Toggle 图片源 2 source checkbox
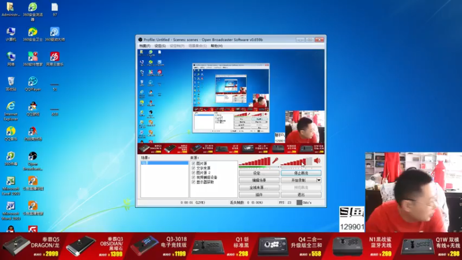 click(193, 173)
